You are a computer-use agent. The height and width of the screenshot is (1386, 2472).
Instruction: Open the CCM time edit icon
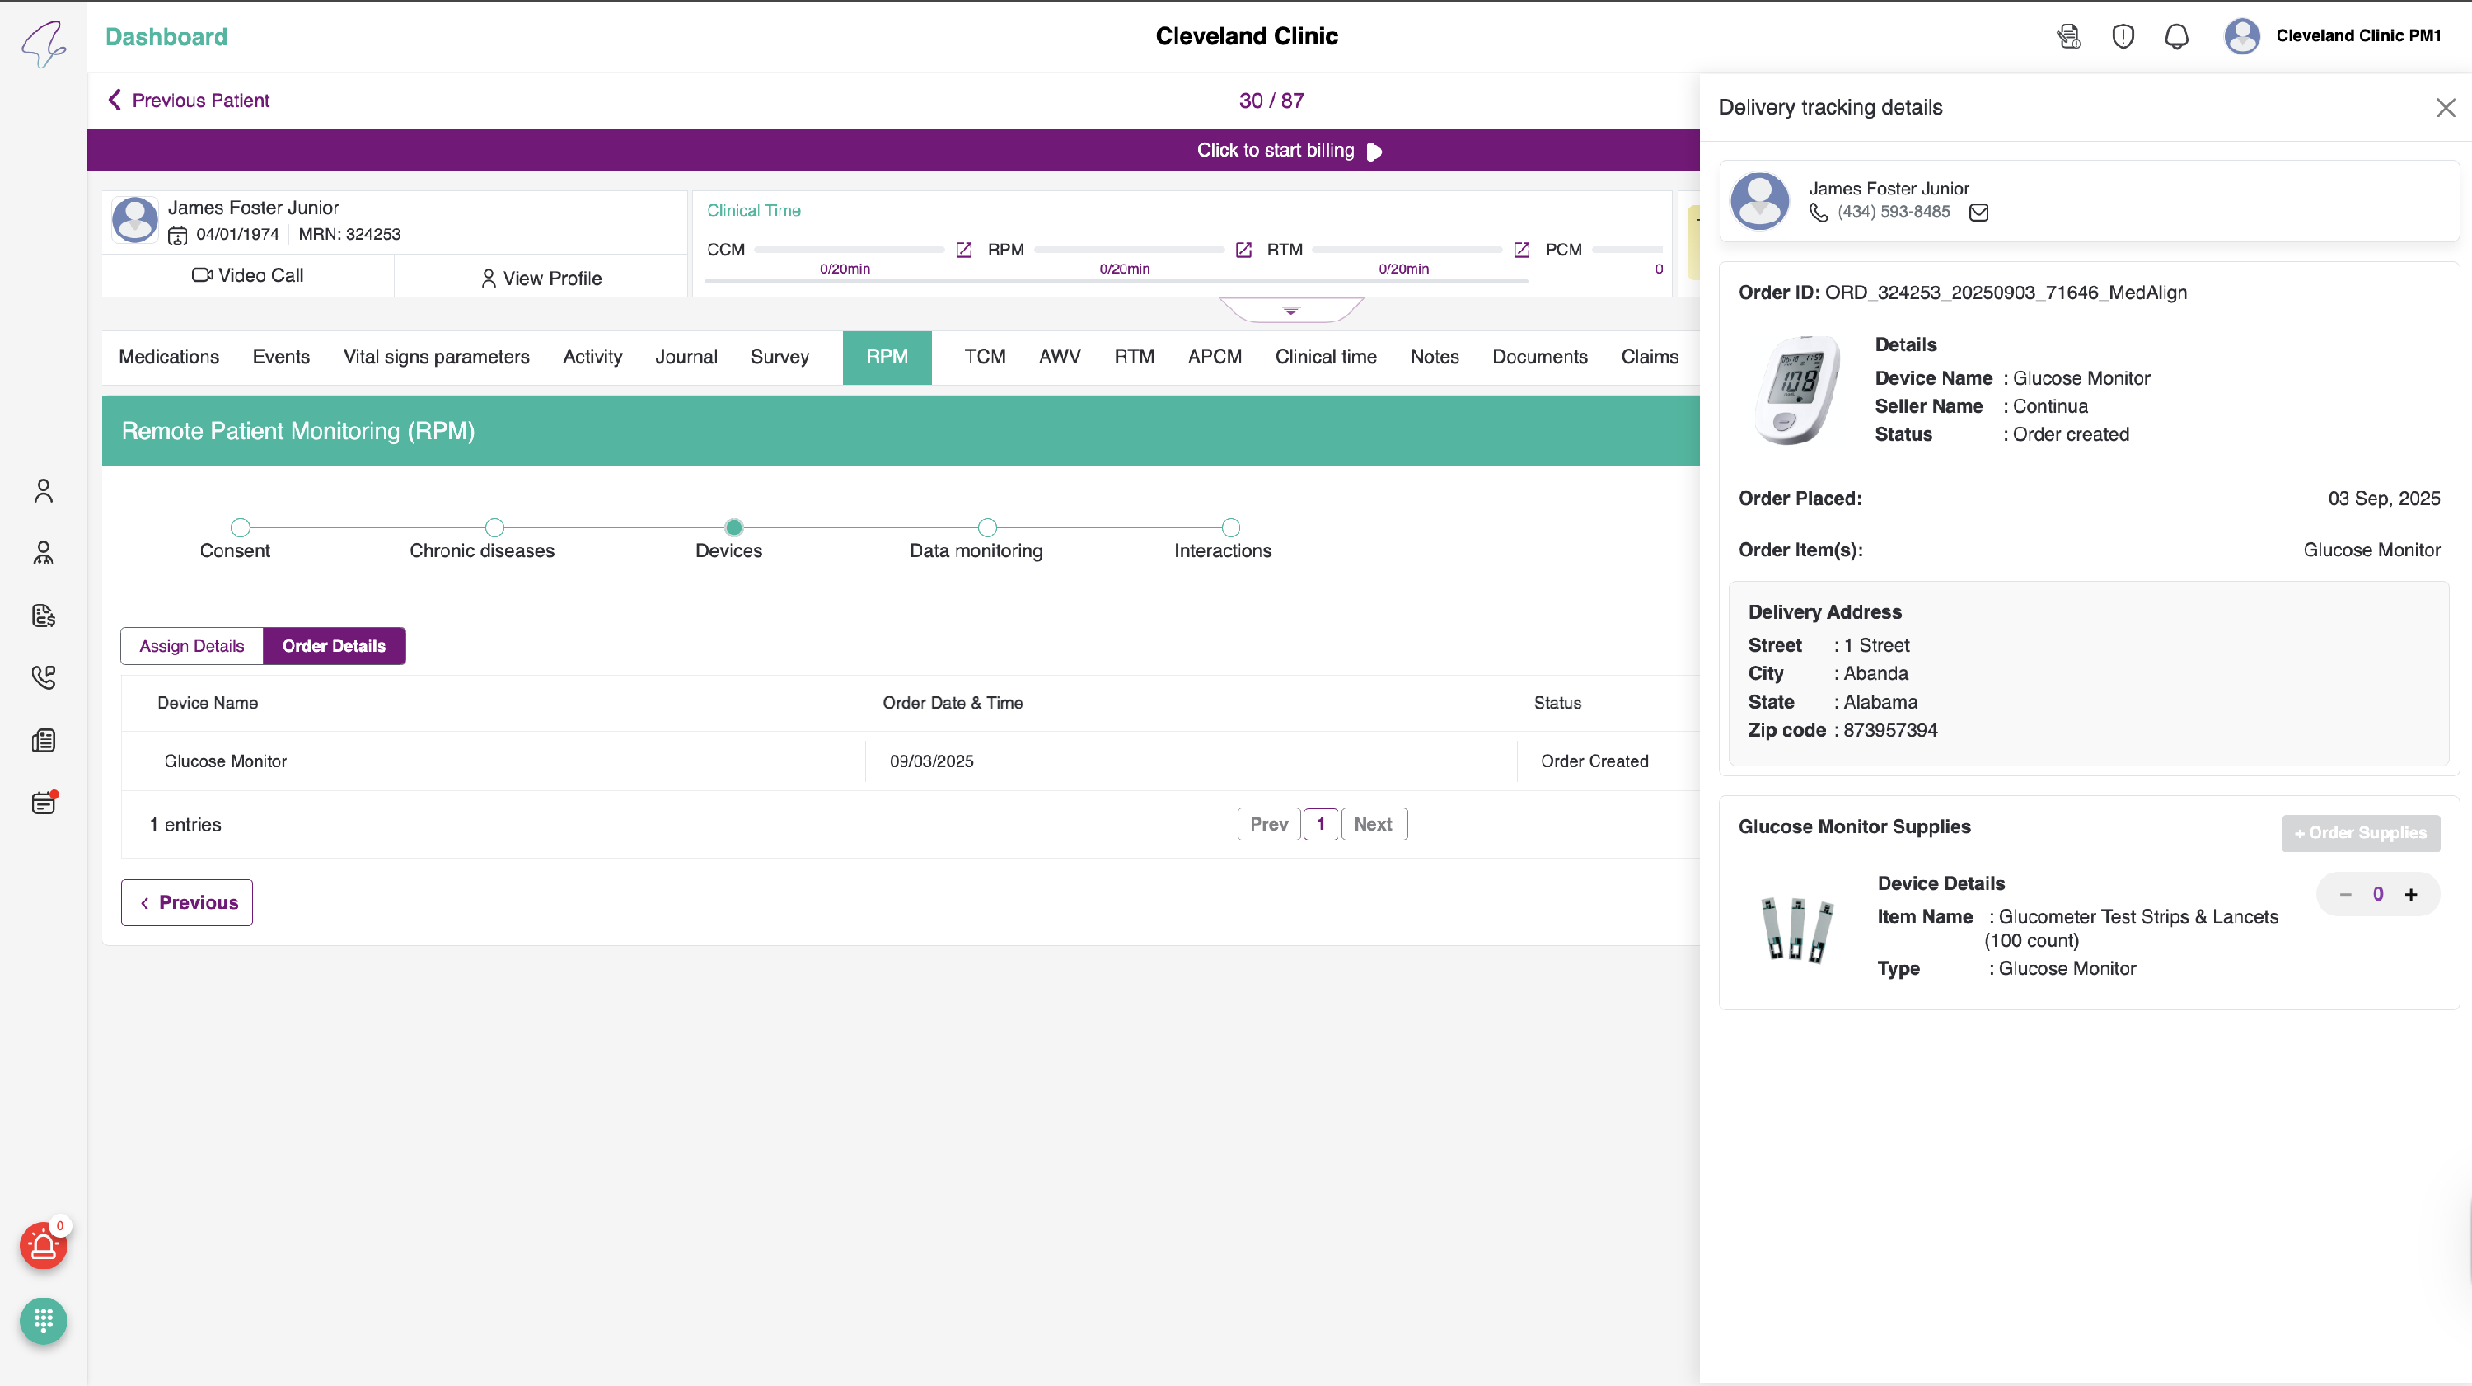pos(964,250)
